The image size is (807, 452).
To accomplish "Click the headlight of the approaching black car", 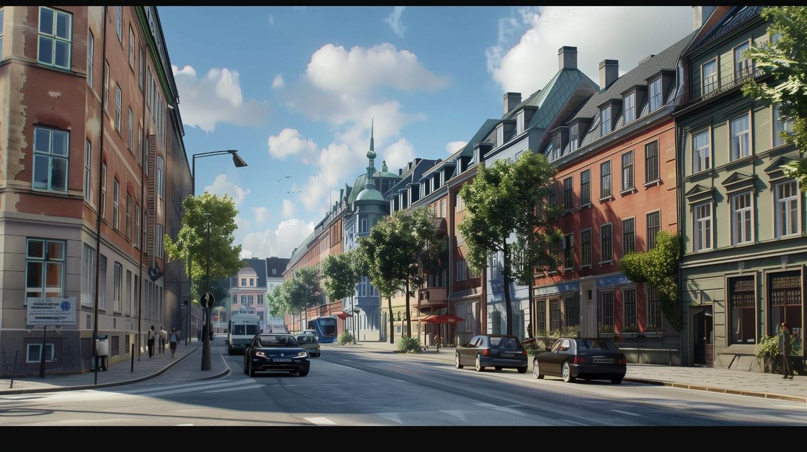I will click(x=260, y=353).
